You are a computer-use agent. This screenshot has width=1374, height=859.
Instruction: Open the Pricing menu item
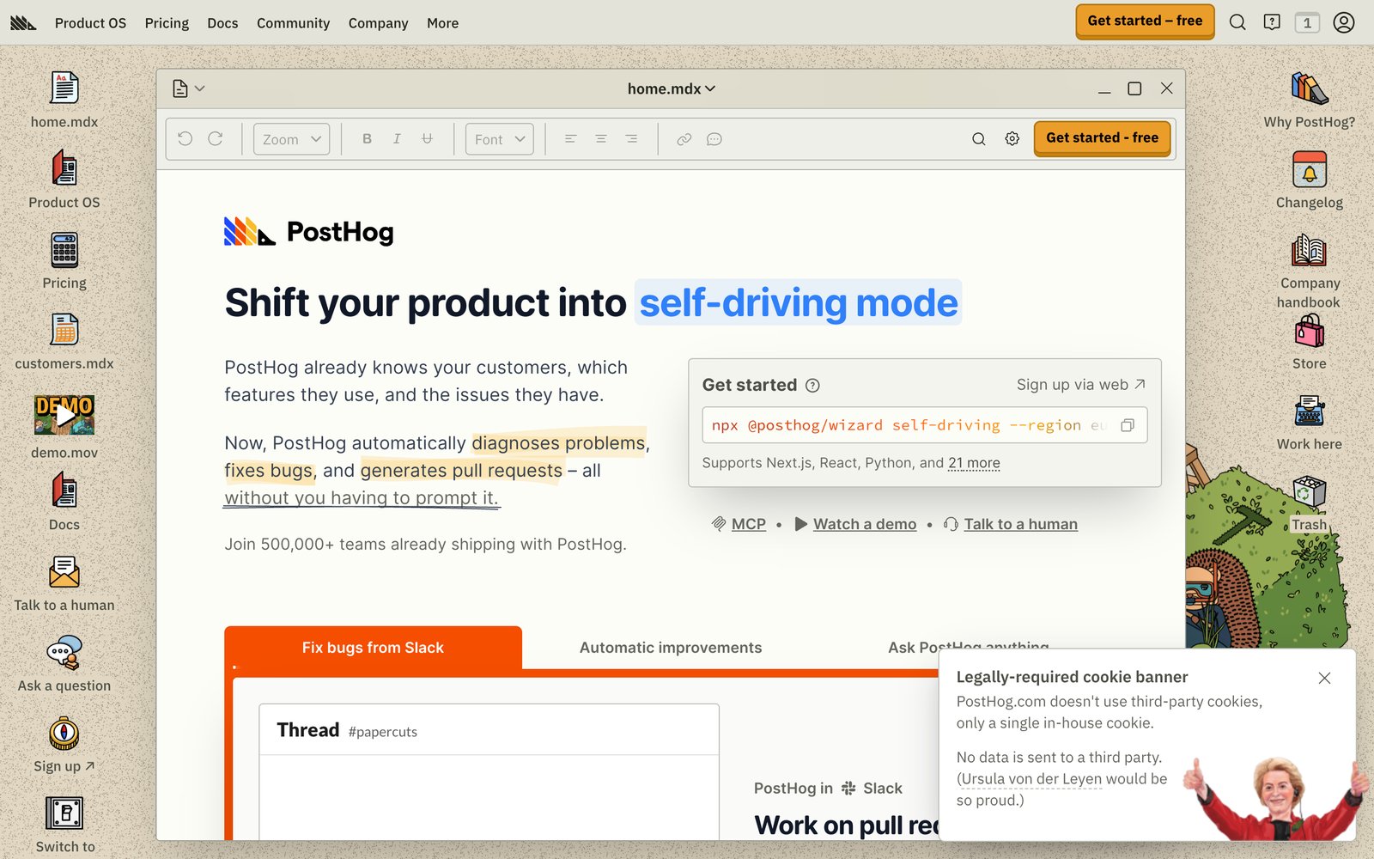[x=167, y=23]
